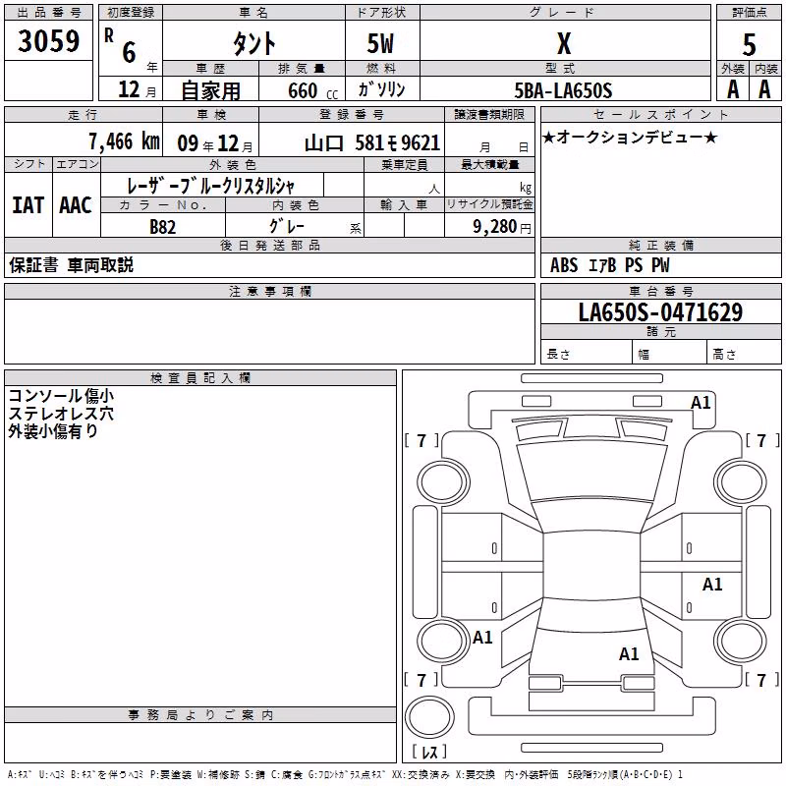This screenshot has height=786, width=786.
Task: Select the first registration month 12月
Action: click(x=138, y=89)
